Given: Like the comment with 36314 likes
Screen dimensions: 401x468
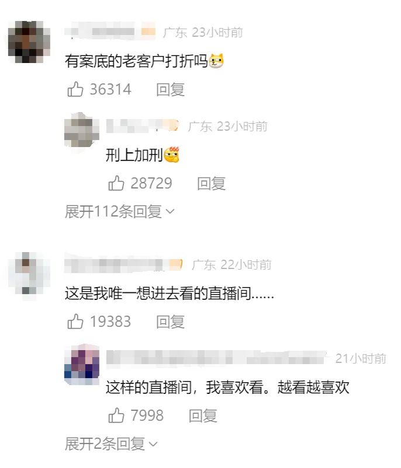Looking at the screenshot, I should (75, 89).
